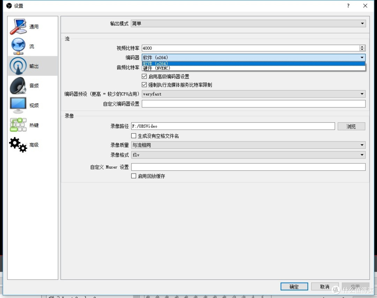Collapse the 编码器 encoder dropdown
The image size is (377, 298).
pyautogui.click(x=254, y=58)
